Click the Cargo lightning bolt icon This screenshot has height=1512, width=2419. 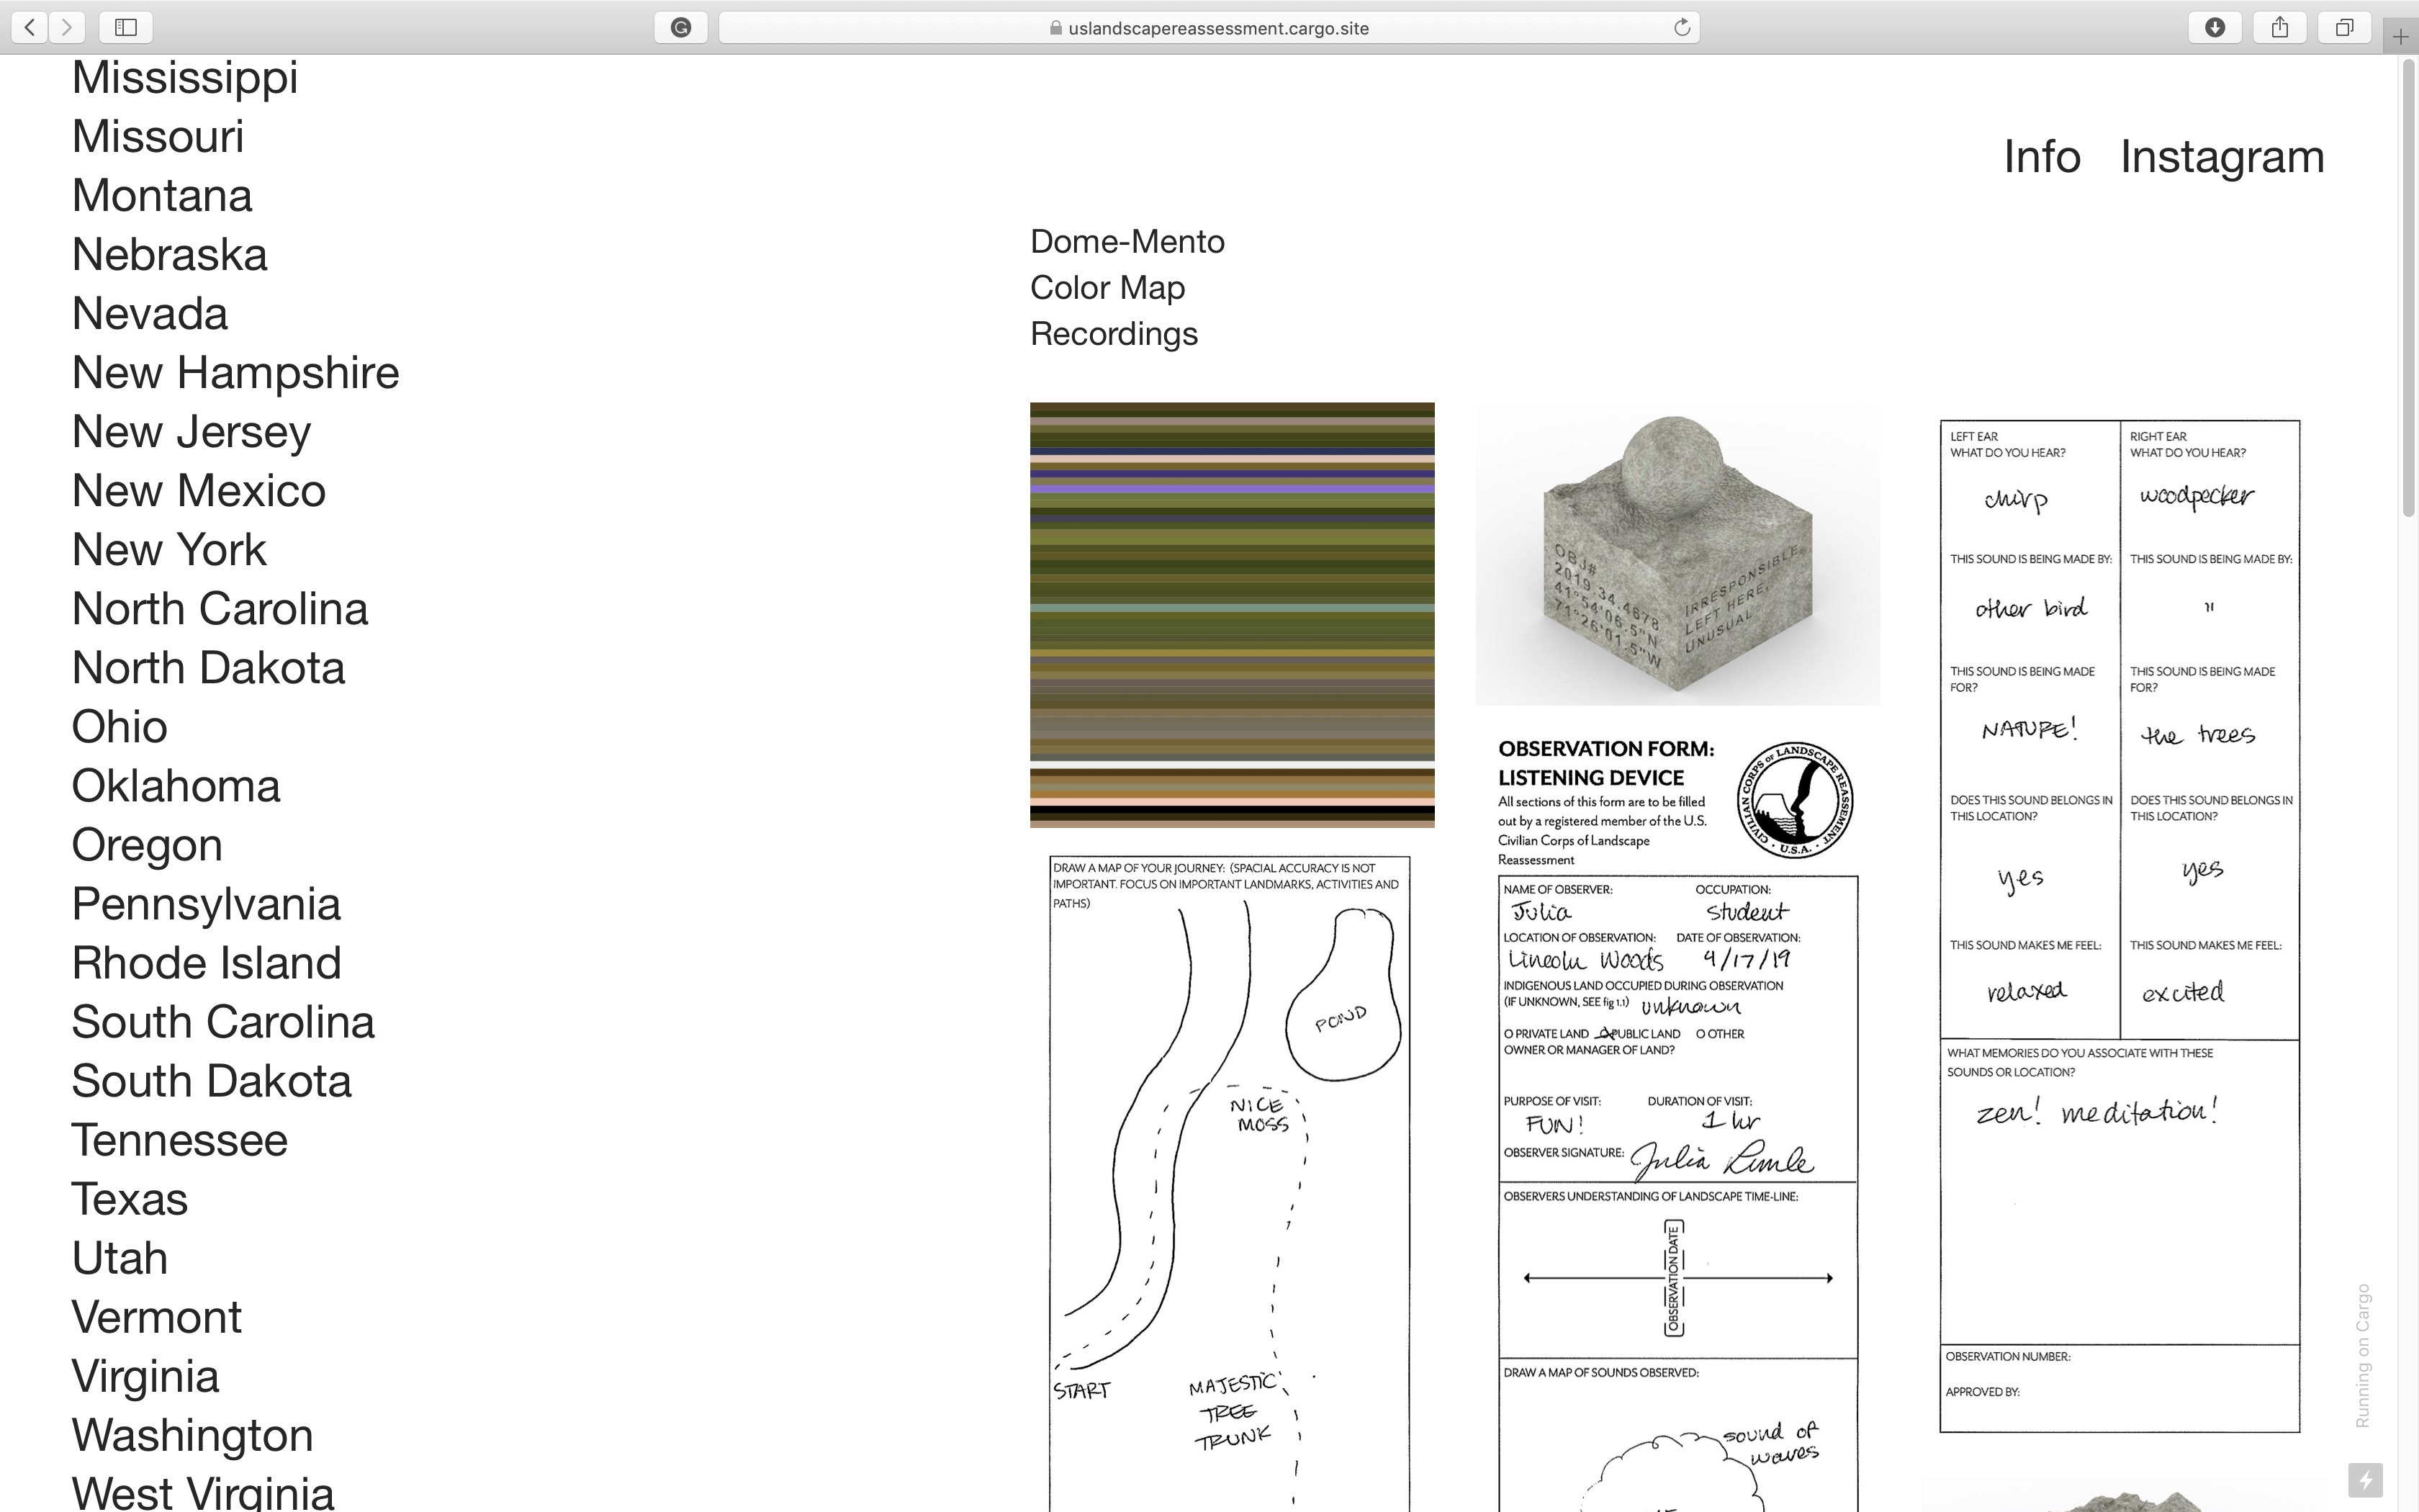tap(2365, 1479)
